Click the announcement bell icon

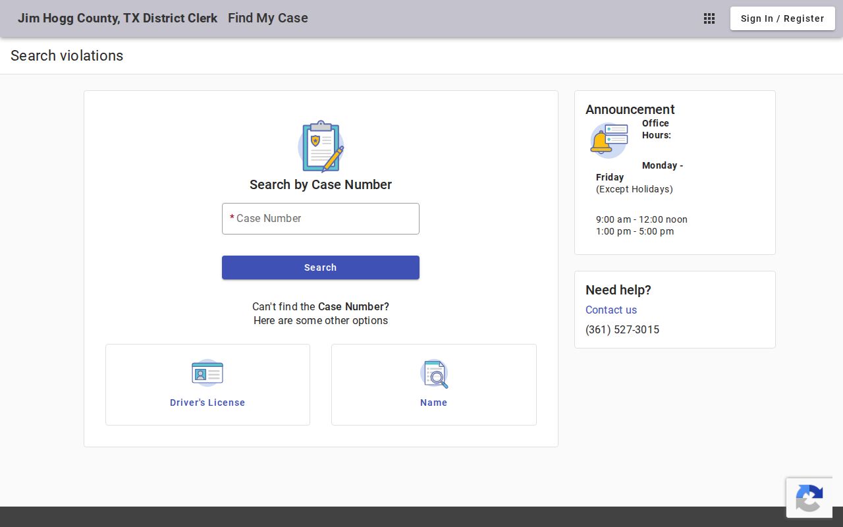point(609,140)
